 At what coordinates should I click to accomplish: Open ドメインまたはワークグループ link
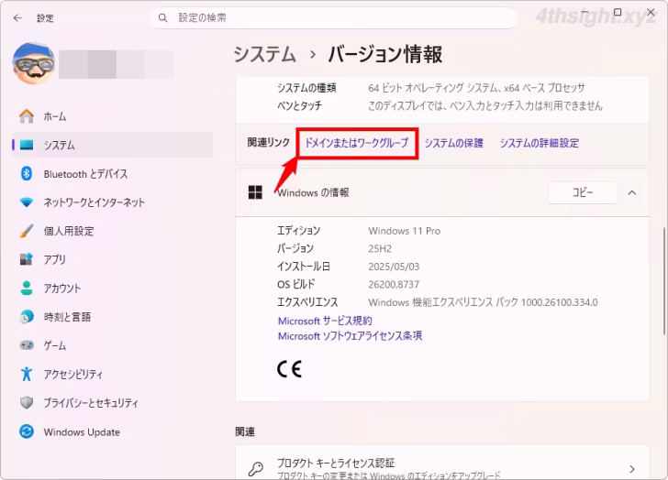(357, 143)
